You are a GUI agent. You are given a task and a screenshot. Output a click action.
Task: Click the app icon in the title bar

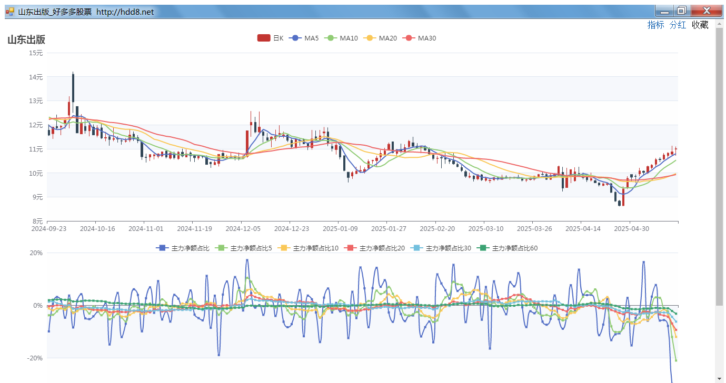pos(10,12)
